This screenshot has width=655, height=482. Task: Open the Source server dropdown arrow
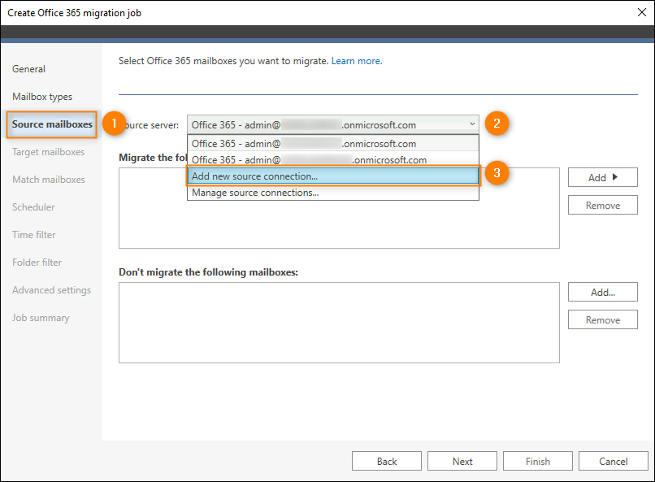(x=472, y=124)
